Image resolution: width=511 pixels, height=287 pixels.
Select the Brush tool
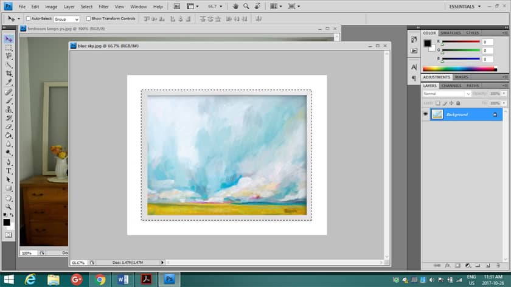point(9,101)
